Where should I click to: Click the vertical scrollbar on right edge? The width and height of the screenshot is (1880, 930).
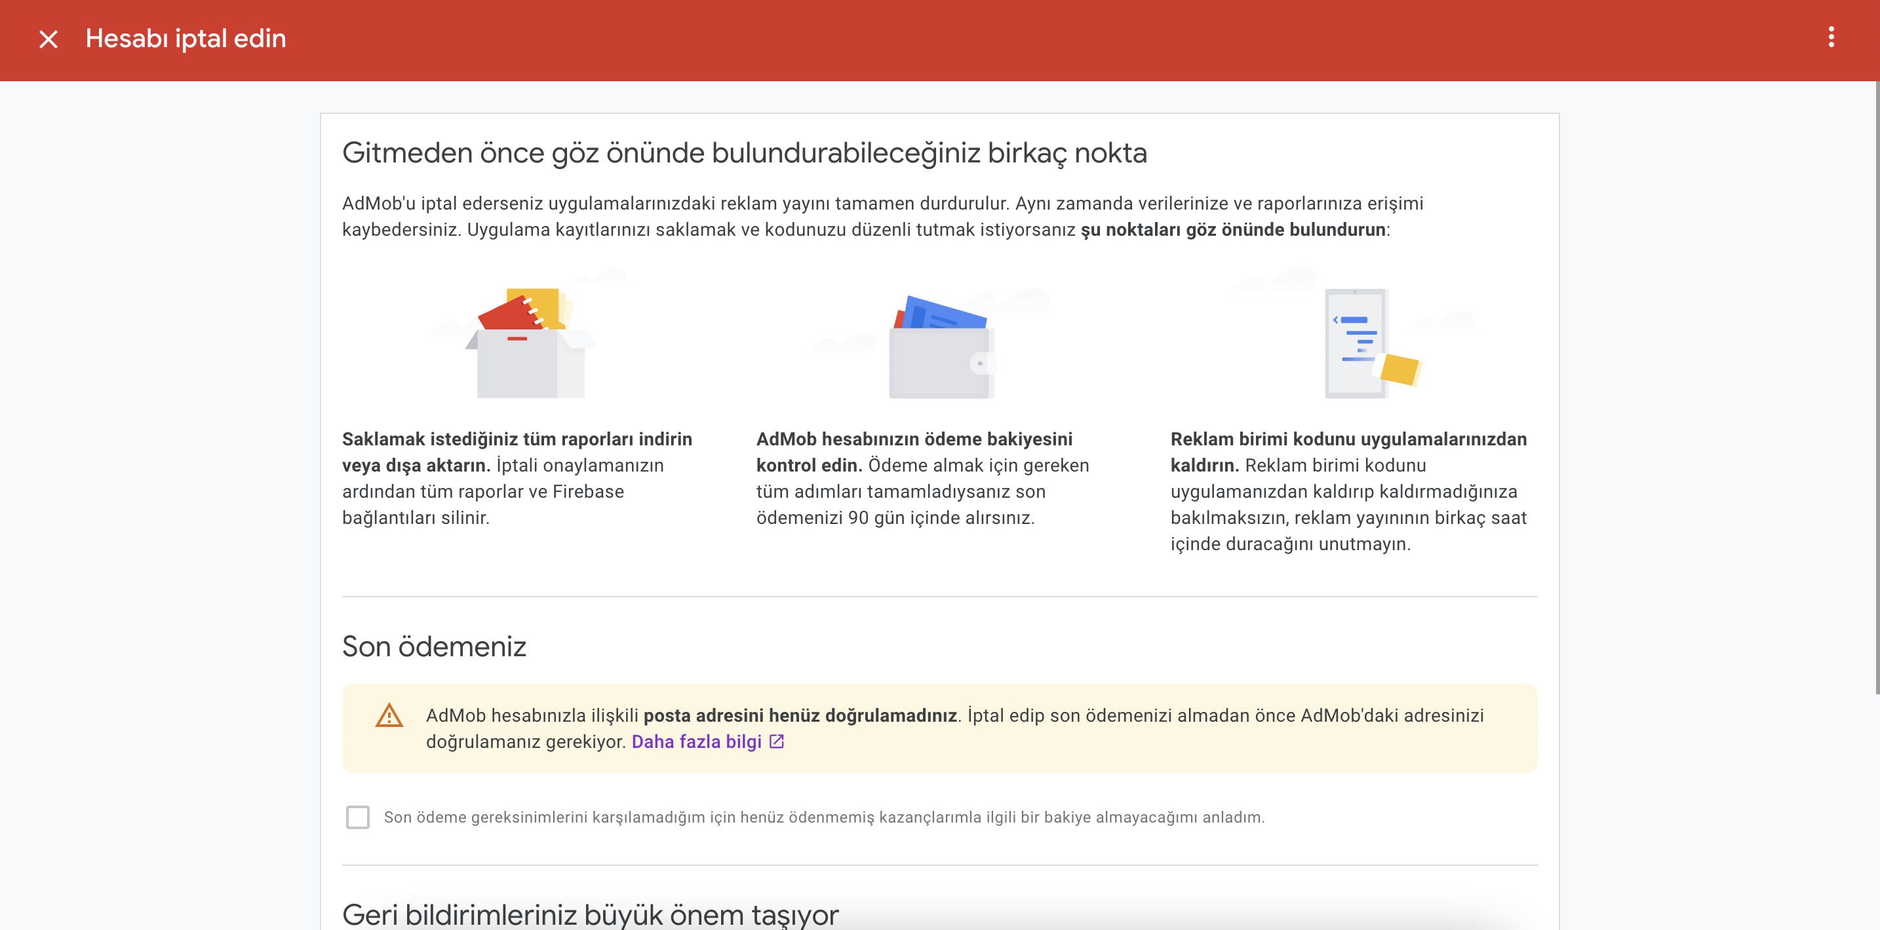point(1875,386)
